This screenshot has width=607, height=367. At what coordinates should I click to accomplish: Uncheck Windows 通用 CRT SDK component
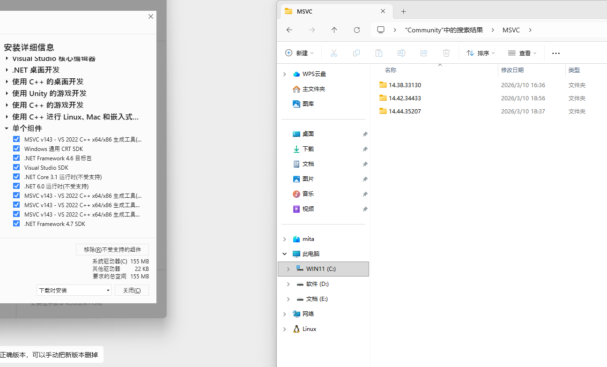(16, 149)
